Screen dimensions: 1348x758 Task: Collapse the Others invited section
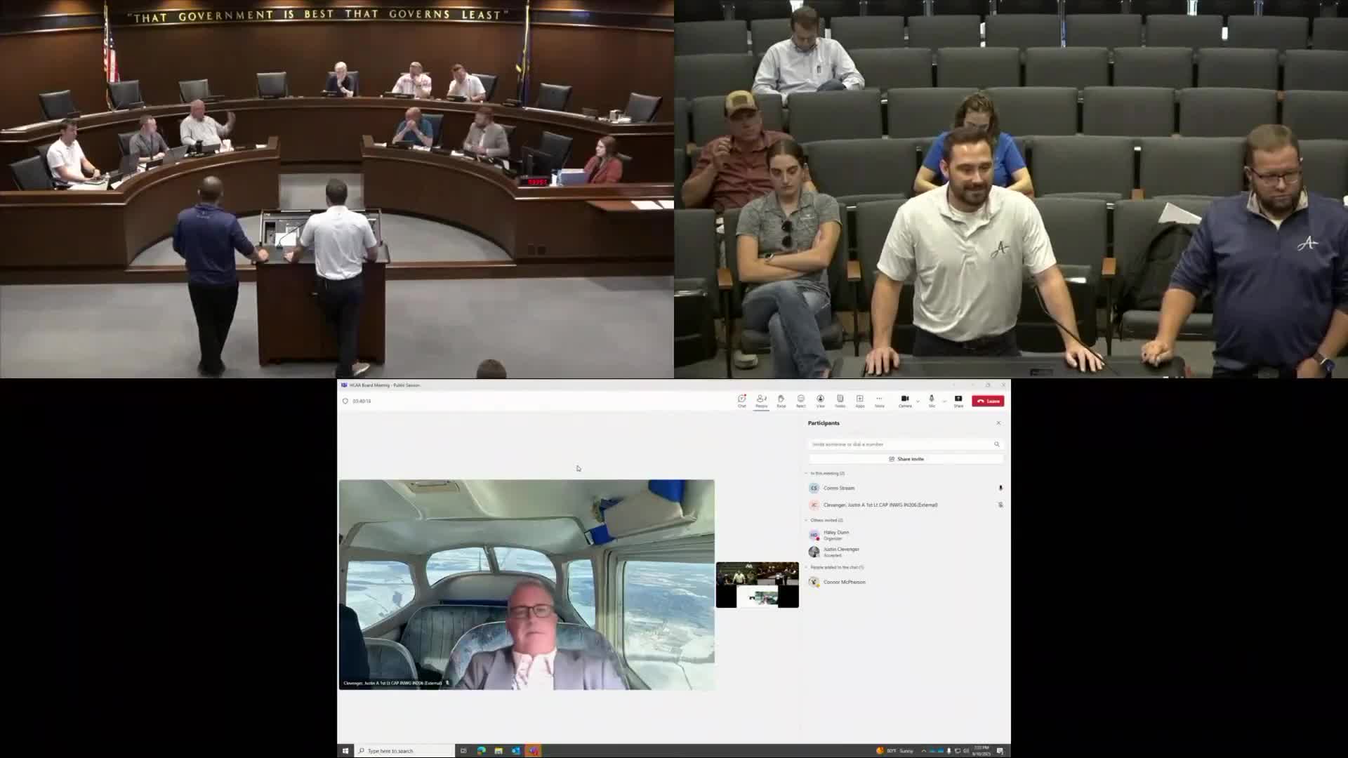point(806,520)
